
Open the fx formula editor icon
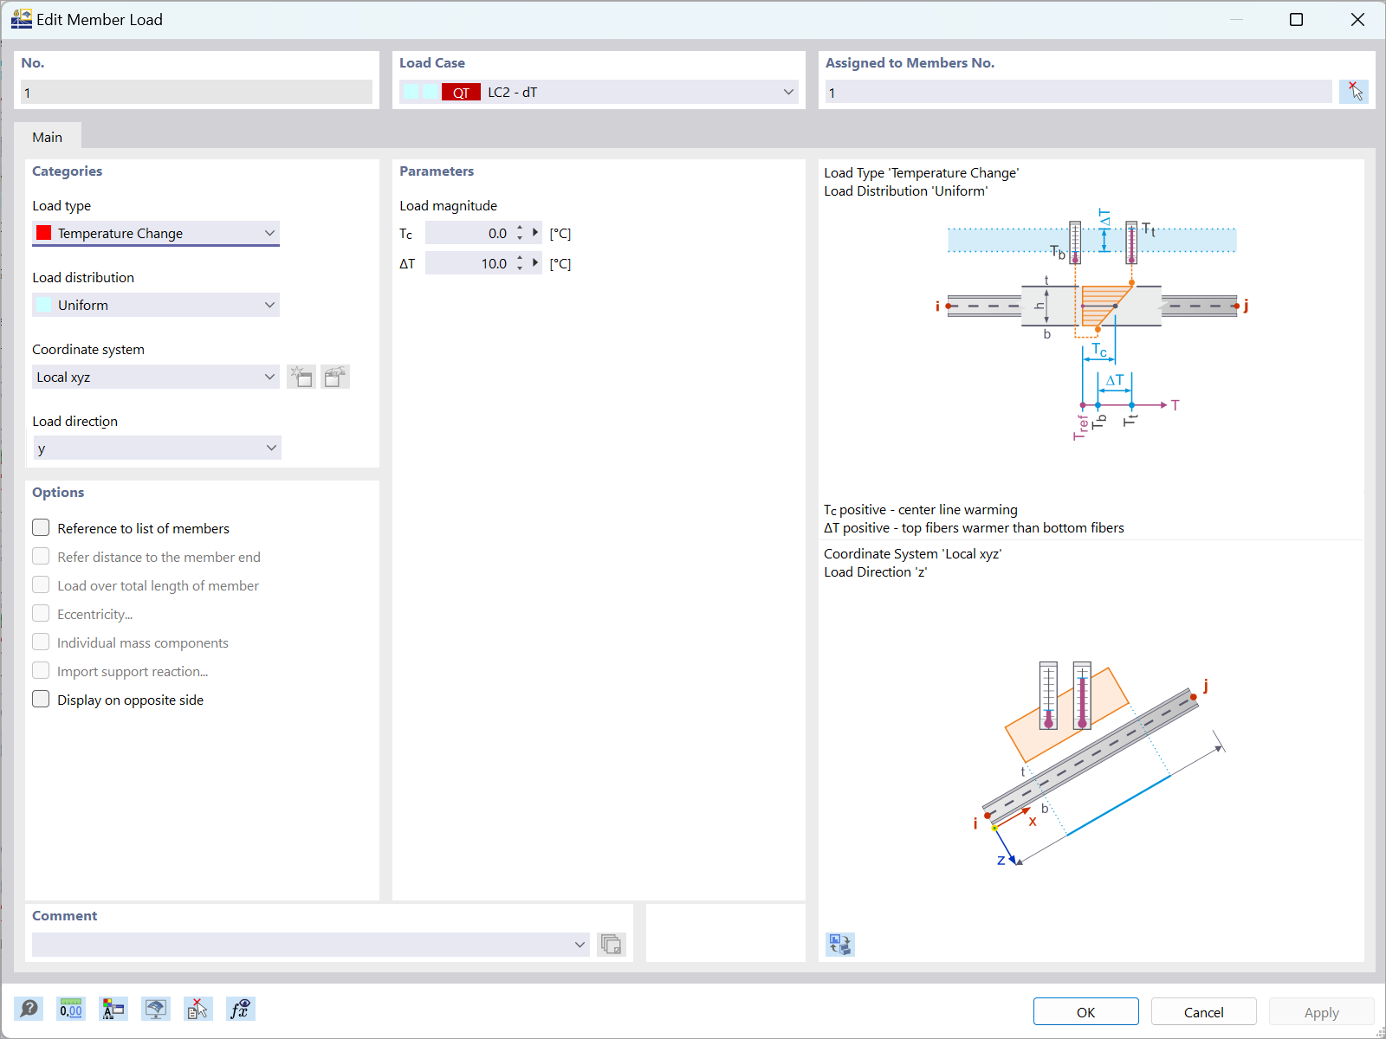pos(240,1008)
